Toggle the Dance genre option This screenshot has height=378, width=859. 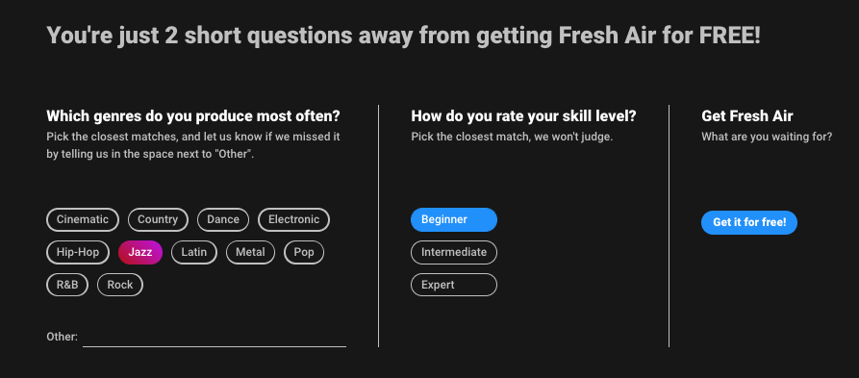coord(223,219)
